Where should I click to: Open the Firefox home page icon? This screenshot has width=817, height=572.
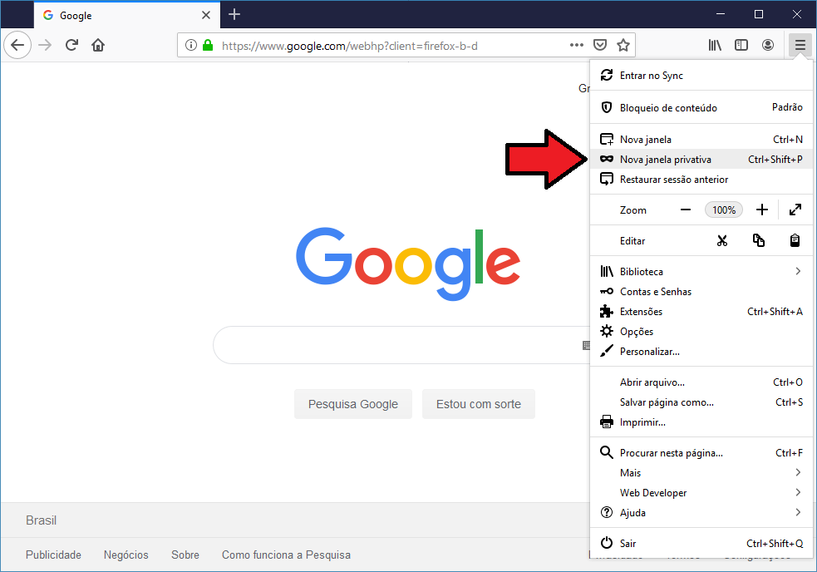tap(98, 46)
